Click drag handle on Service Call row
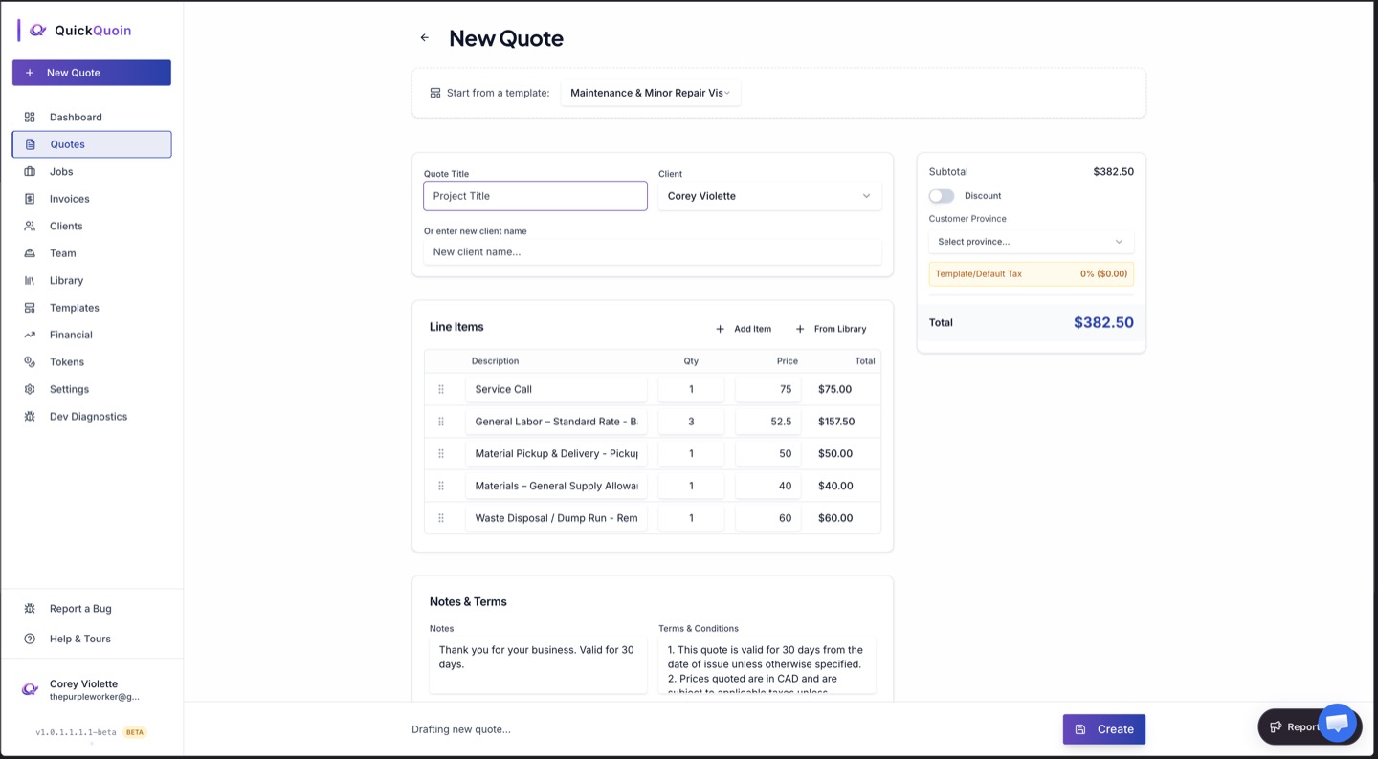This screenshot has width=1378, height=759. point(441,389)
